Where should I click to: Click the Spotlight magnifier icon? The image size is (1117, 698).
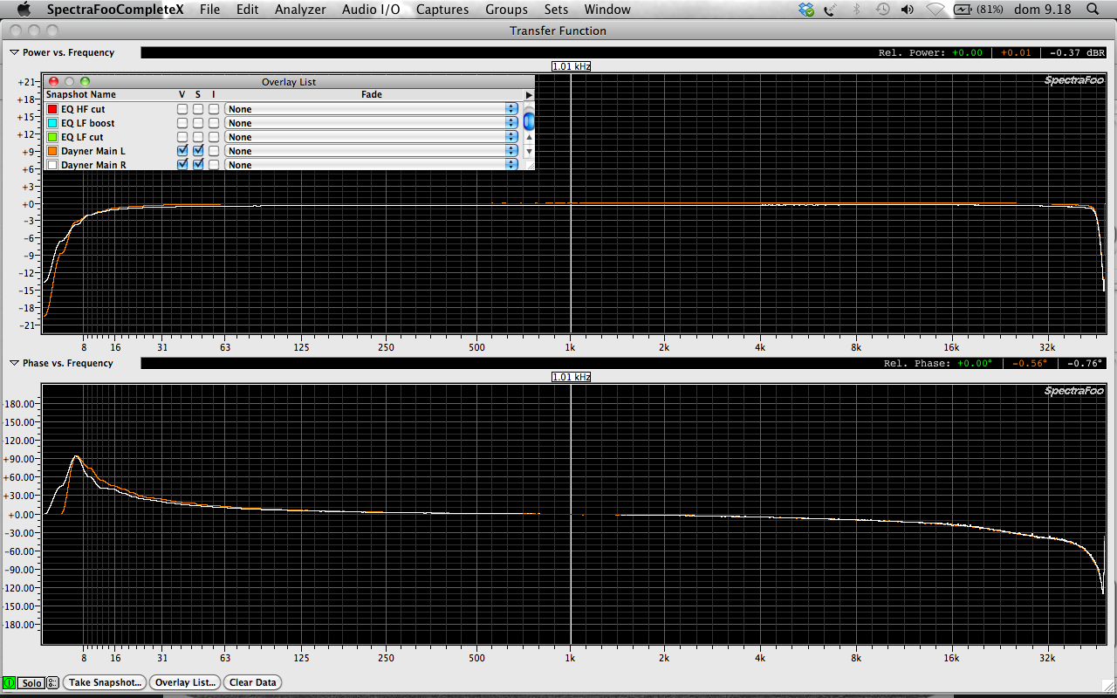tap(1093, 10)
